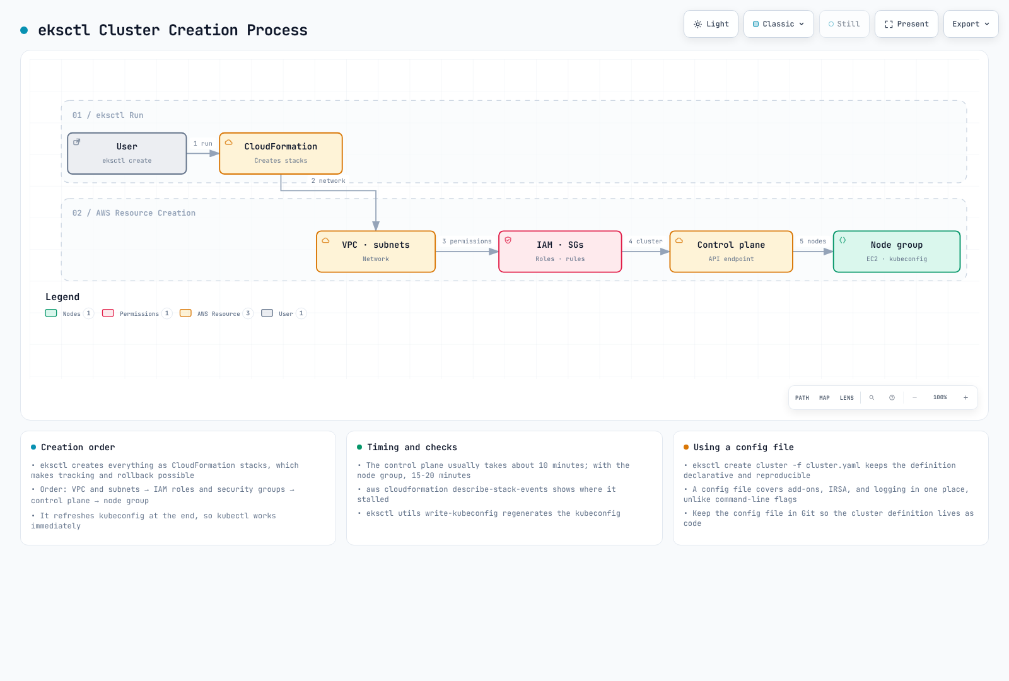Click the '1 run' edge label
Screen dimensions: 1009x681
pyautogui.click(x=202, y=144)
